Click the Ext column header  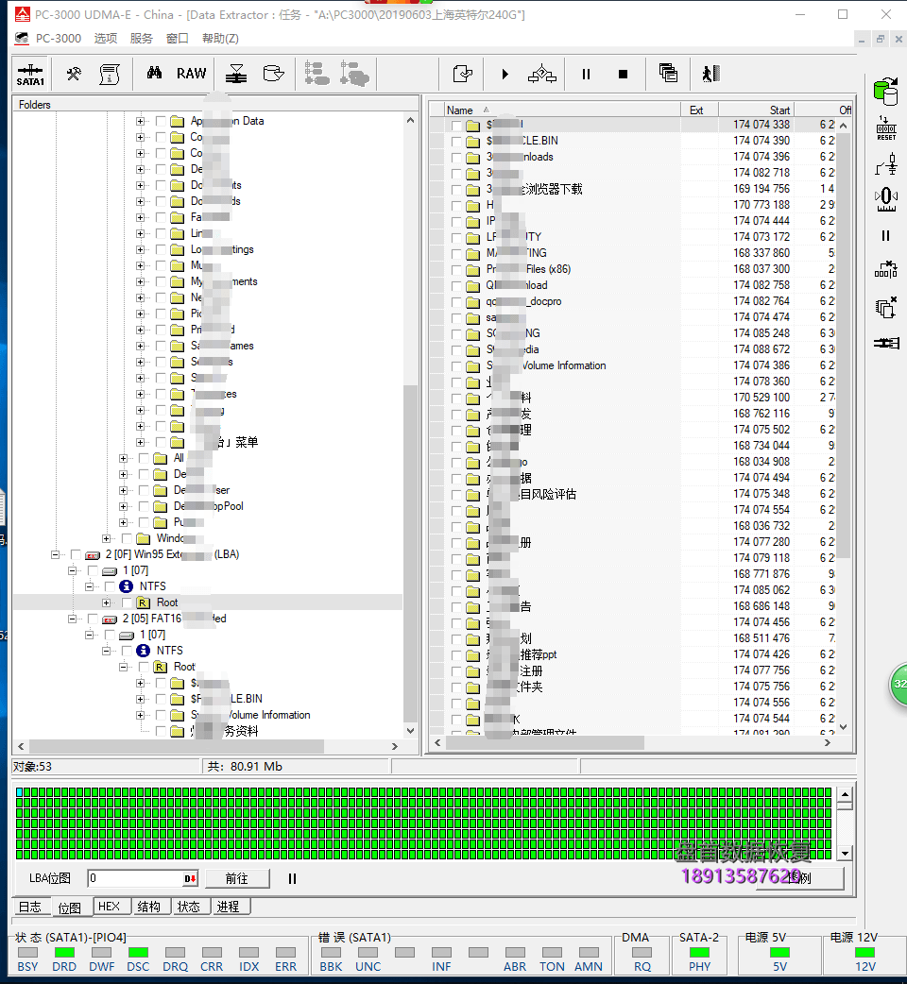(699, 110)
